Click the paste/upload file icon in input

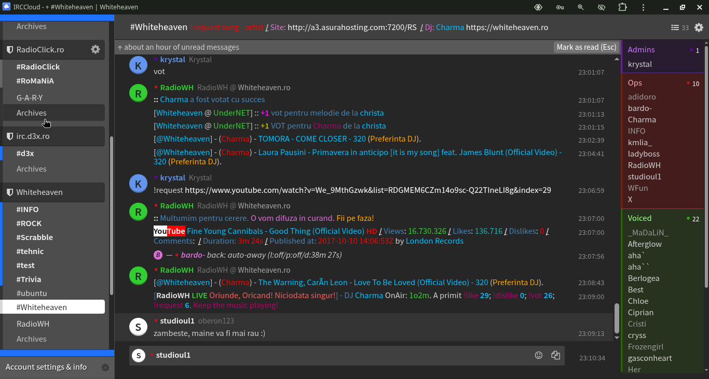coord(555,355)
